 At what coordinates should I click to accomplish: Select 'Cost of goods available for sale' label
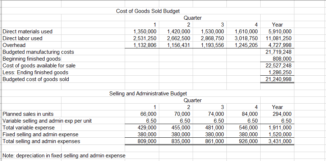click(x=39, y=66)
